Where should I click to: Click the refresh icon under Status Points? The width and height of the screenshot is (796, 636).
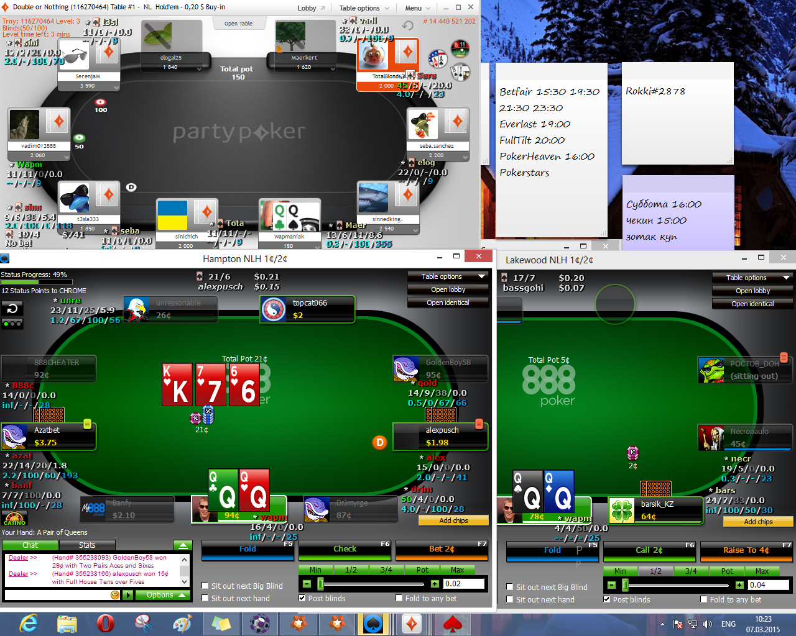click(12, 308)
